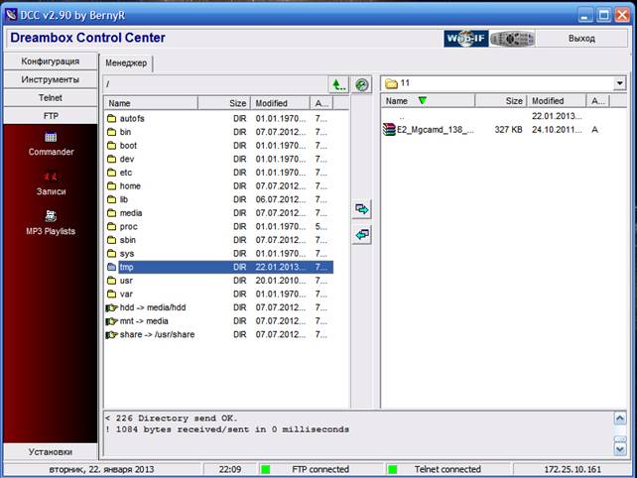Viewport: 637px width, 478px height.
Task: Sort the local list by Size
Action: click(501, 101)
